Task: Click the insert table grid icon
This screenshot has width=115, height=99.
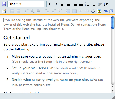Action: [68, 11]
